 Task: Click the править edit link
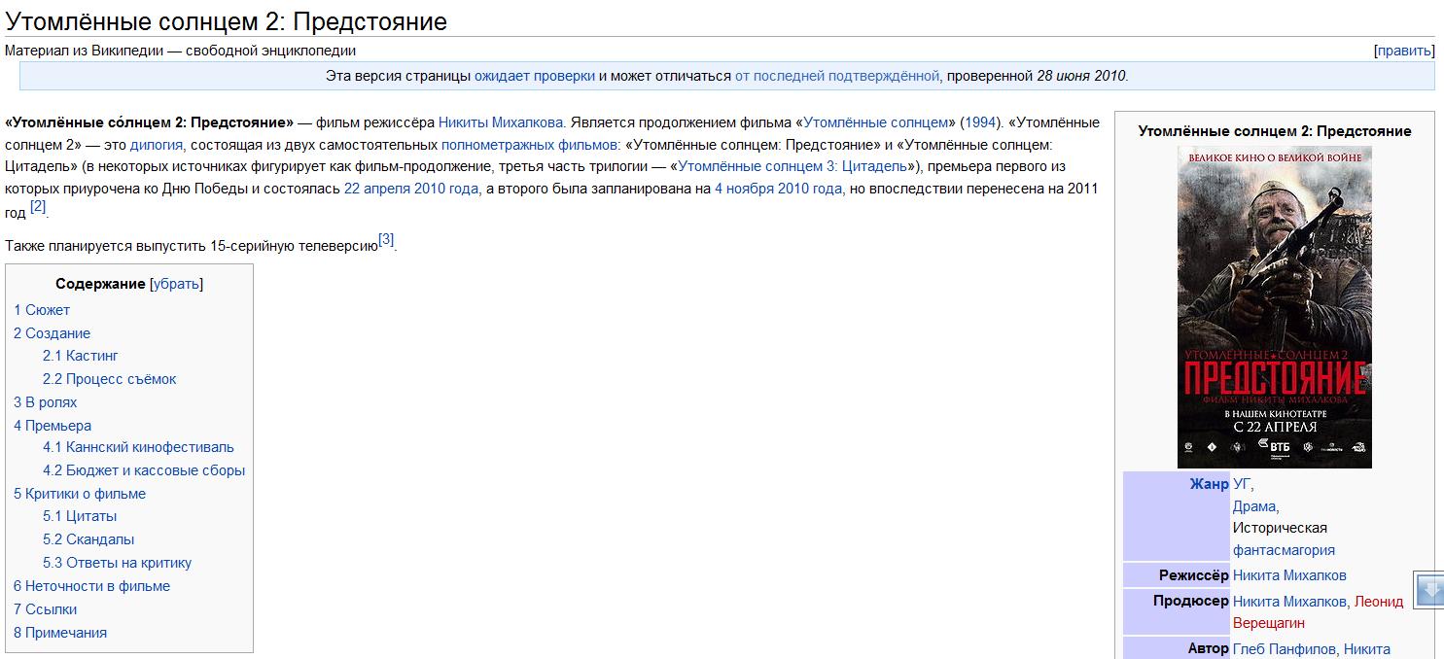[1403, 51]
